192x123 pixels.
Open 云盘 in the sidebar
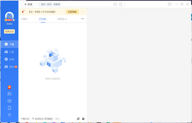point(9,52)
